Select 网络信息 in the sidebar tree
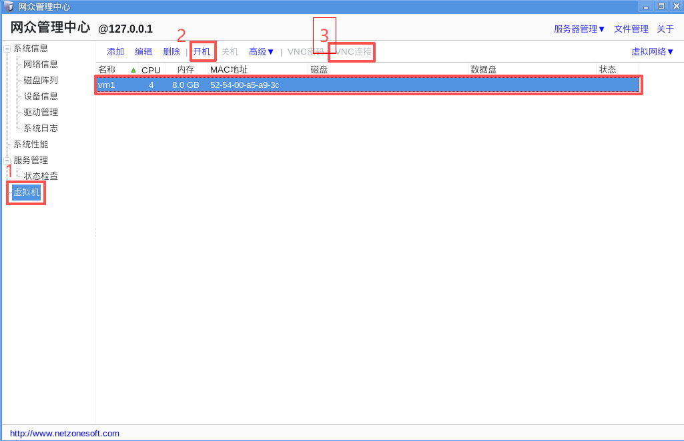The height and width of the screenshot is (441, 684). pyautogui.click(x=41, y=65)
